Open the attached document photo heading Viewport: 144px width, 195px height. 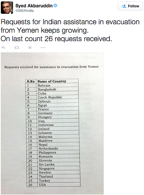51,67
